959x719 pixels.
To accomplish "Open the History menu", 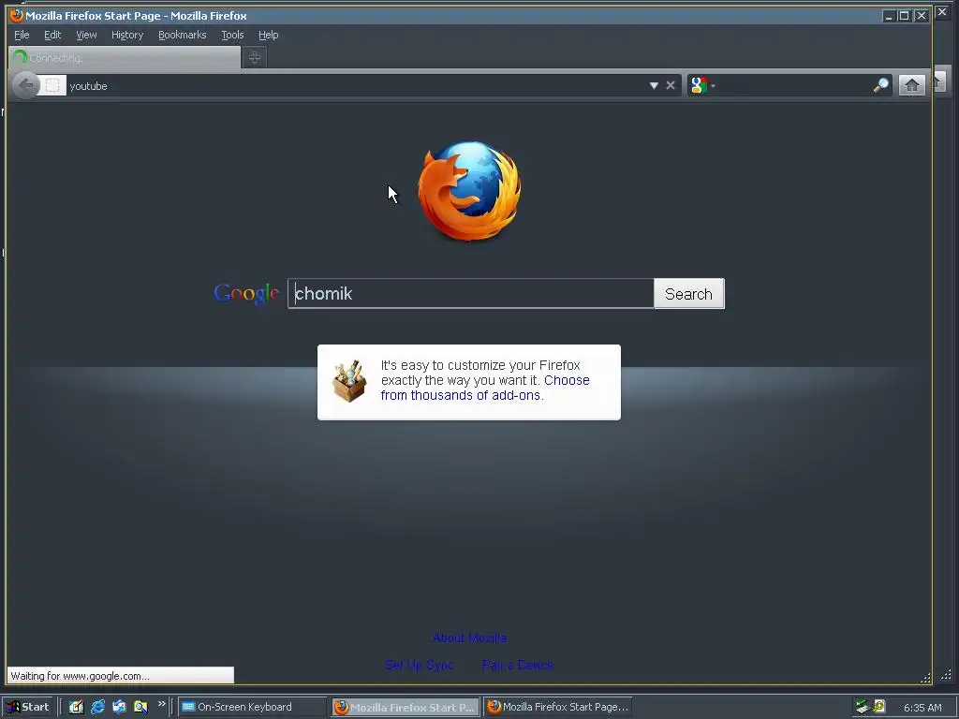I will [x=127, y=35].
